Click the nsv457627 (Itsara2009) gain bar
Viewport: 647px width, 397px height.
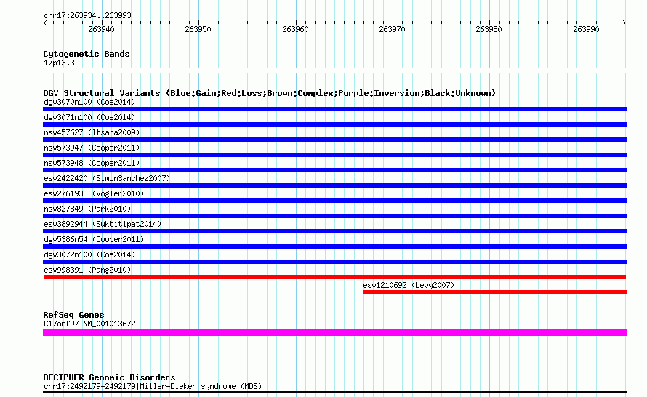(x=334, y=140)
